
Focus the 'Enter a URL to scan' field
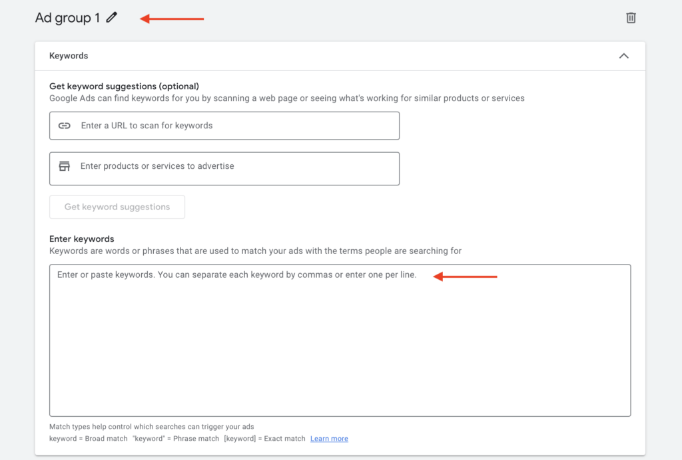click(233, 126)
